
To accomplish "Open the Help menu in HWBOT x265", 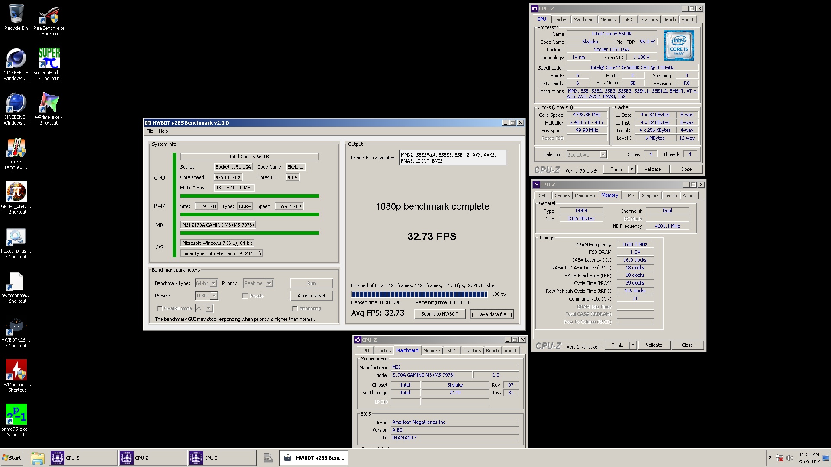I will click(x=163, y=131).
